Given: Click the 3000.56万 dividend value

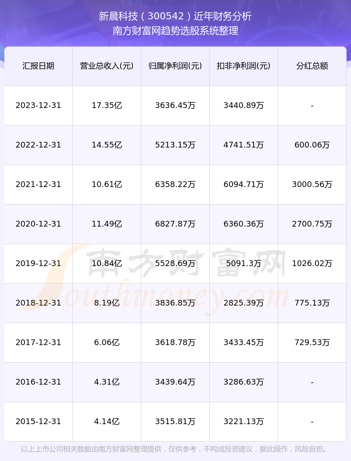Looking at the screenshot, I should pos(312,185).
